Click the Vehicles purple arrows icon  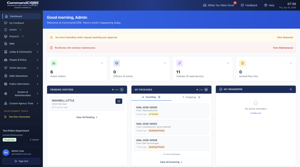click(x=180, y=63)
